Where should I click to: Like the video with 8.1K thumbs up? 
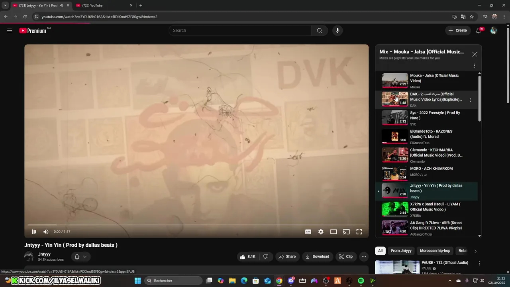[247, 257]
